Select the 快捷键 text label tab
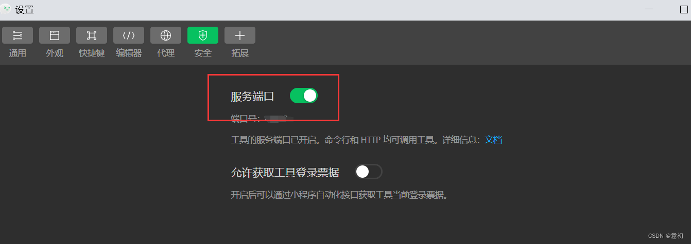The height and width of the screenshot is (244, 691). [92, 53]
